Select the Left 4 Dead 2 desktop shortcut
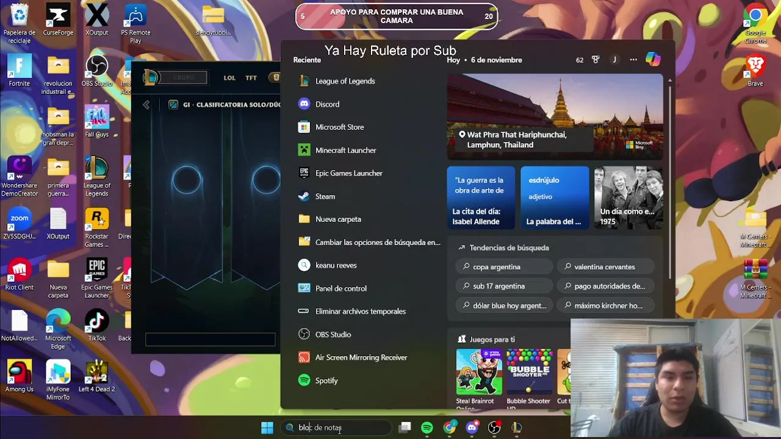 click(96, 376)
